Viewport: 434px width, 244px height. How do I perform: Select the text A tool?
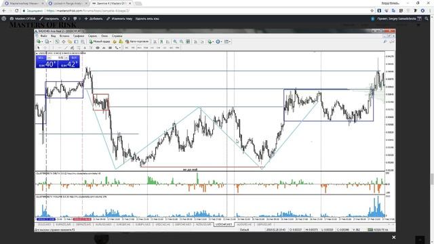coord(85,47)
